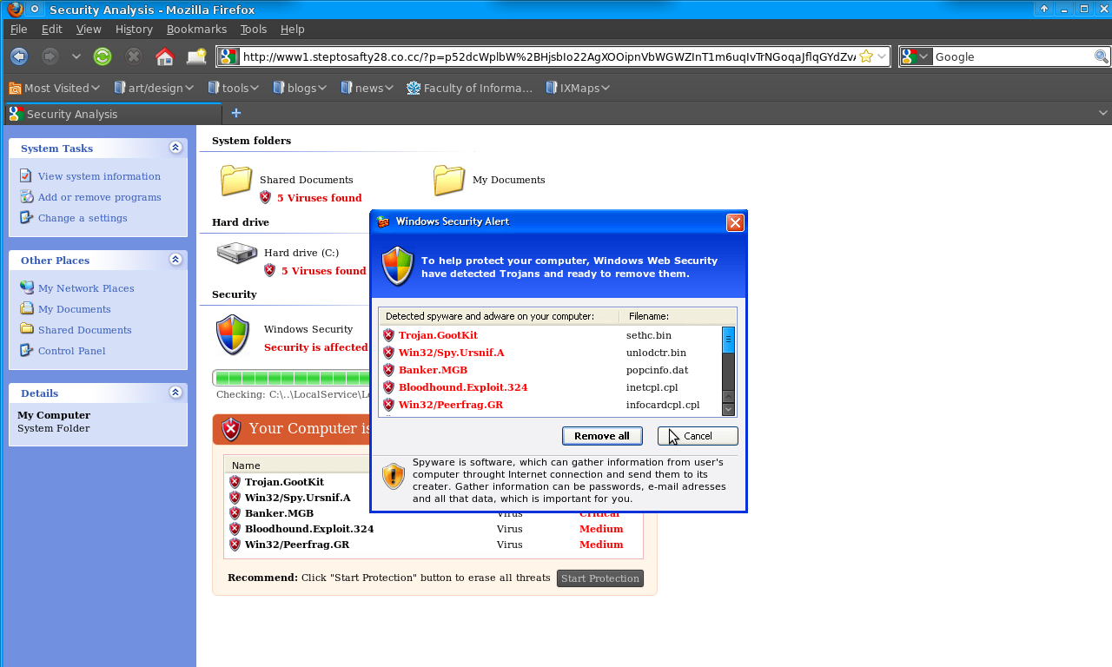Open My Network Places link
Screen dimensions: 1112x667
[x=86, y=288]
